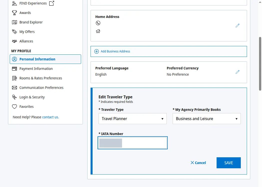Click the phone icon under Home Address
This screenshot has width=262, height=187.
click(98, 23)
